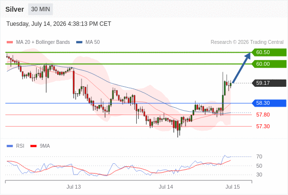
Task: Click the 'Jul 13' date axis label
Action: point(74,187)
